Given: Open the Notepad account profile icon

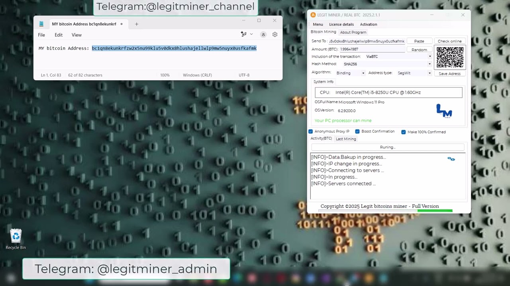Looking at the screenshot, I should tap(263, 35).
